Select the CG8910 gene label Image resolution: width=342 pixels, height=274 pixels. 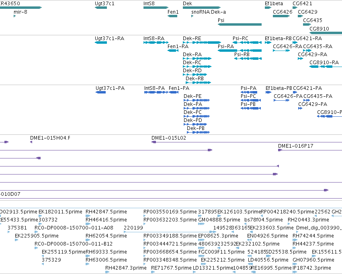(x=319, y=29)
